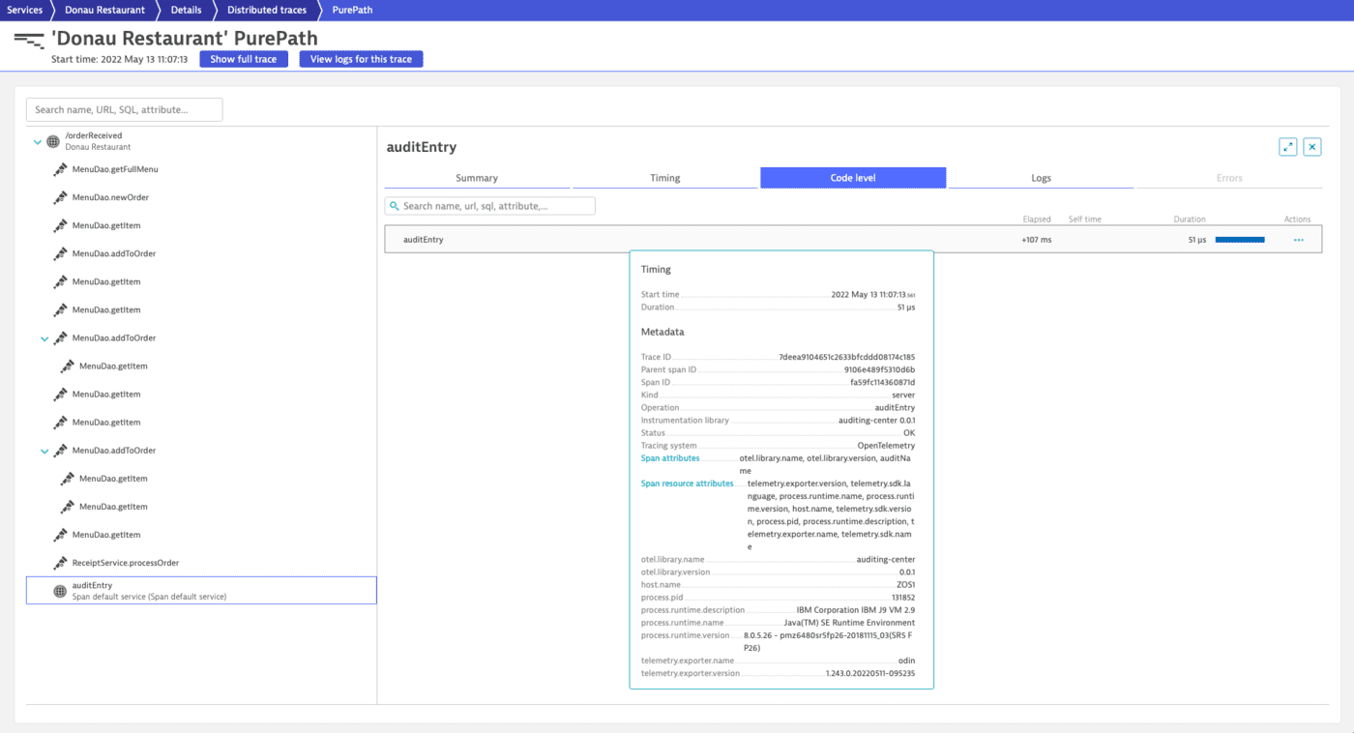1354x733 pixels.
Task: Click the search name, URL, SQL field
Action: 124,109
